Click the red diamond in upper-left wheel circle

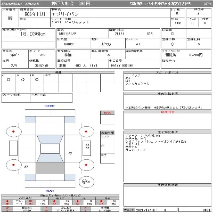13,132
